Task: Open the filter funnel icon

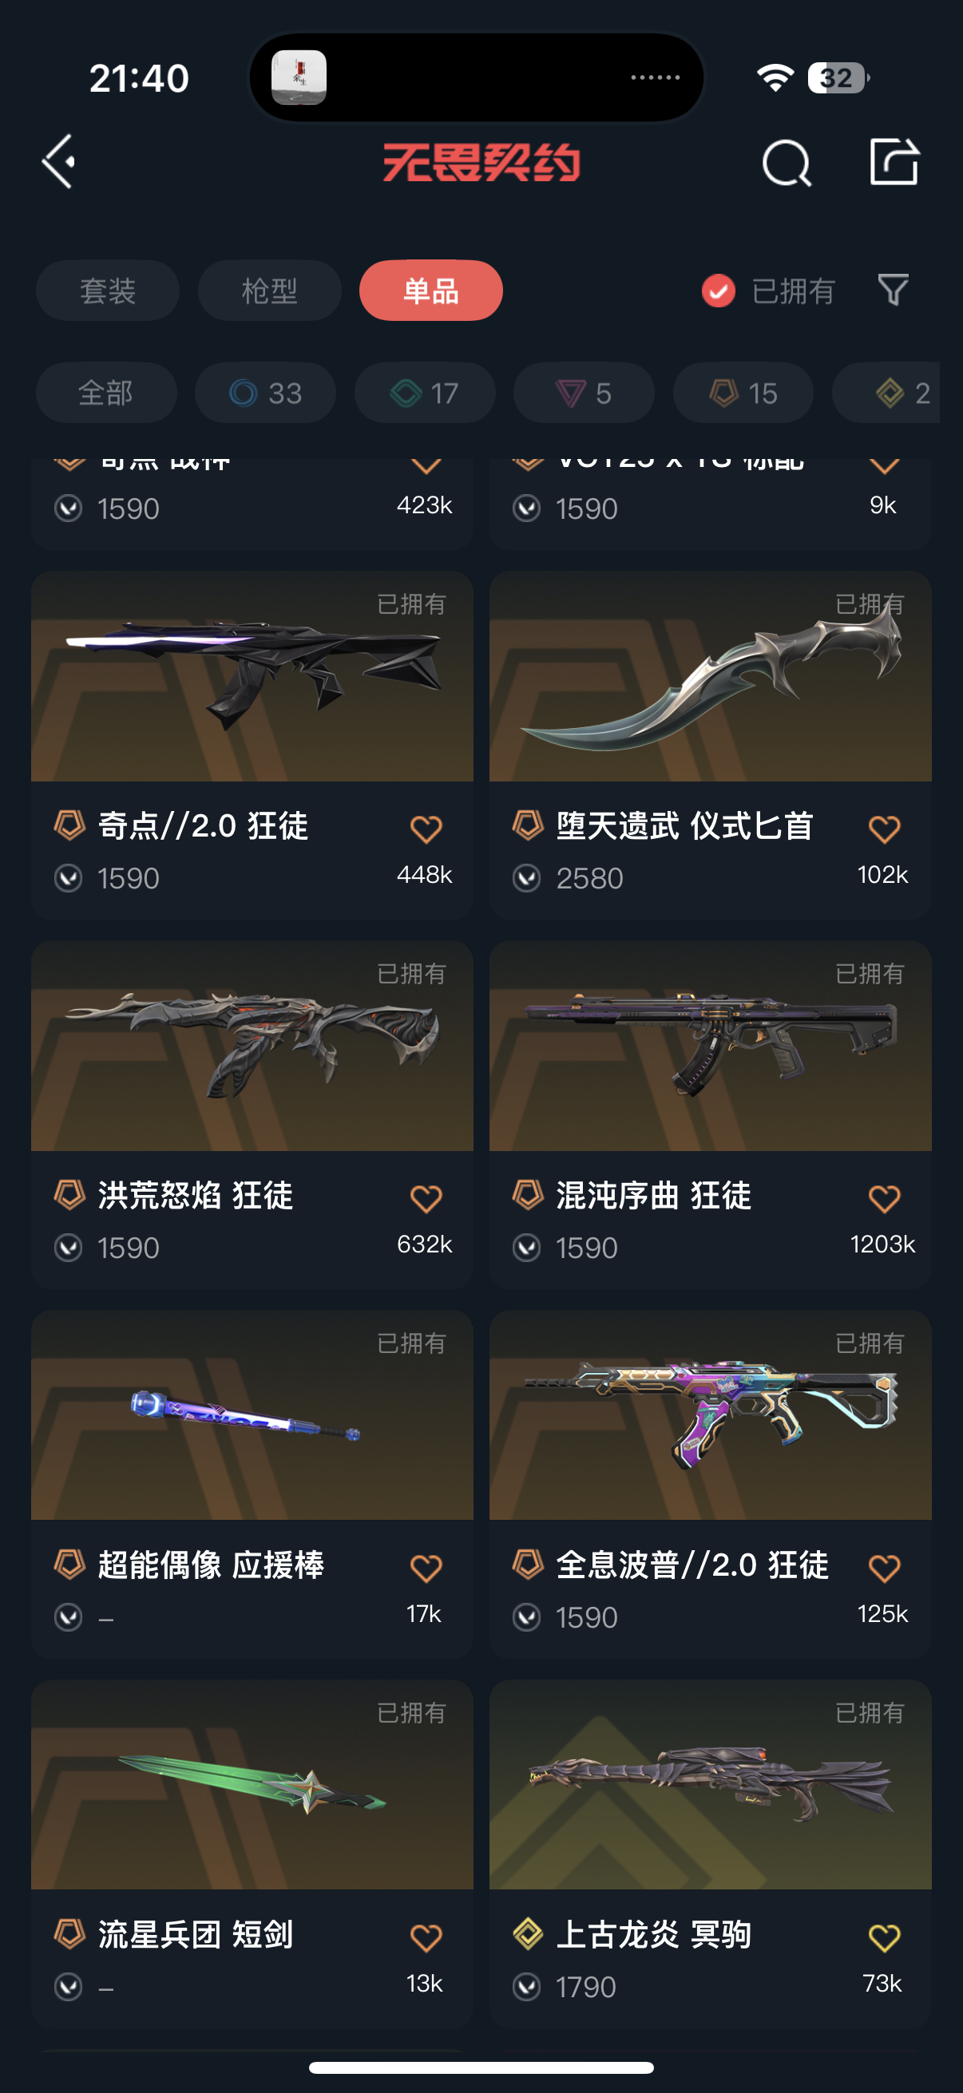Action: [893, 289]
